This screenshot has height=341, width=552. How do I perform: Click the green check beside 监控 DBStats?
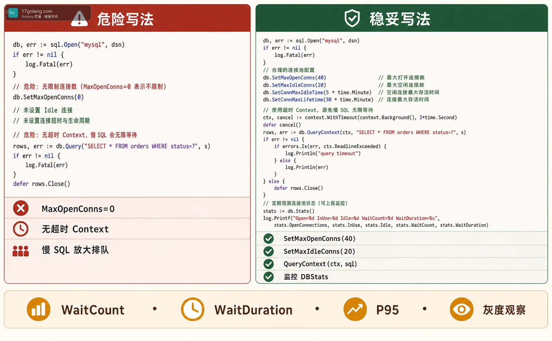[x=269, y=277]
